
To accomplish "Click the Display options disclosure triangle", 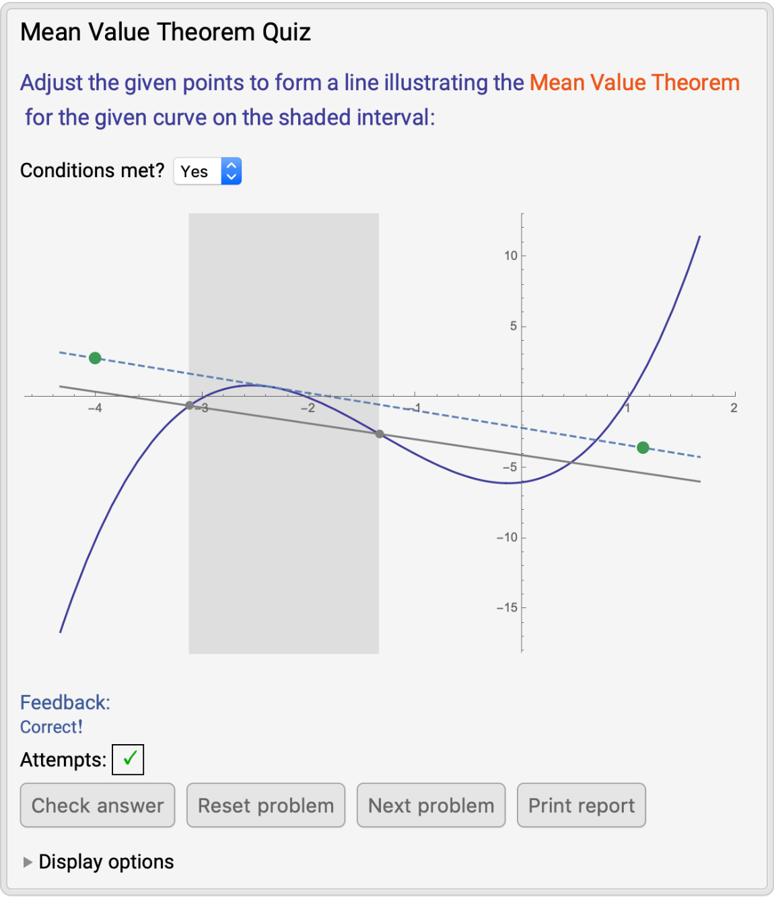I will (x=28, y=862).
